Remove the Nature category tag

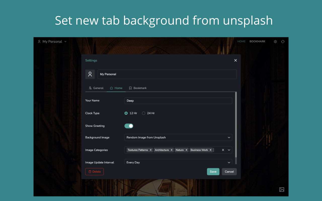tap(186, 150)
